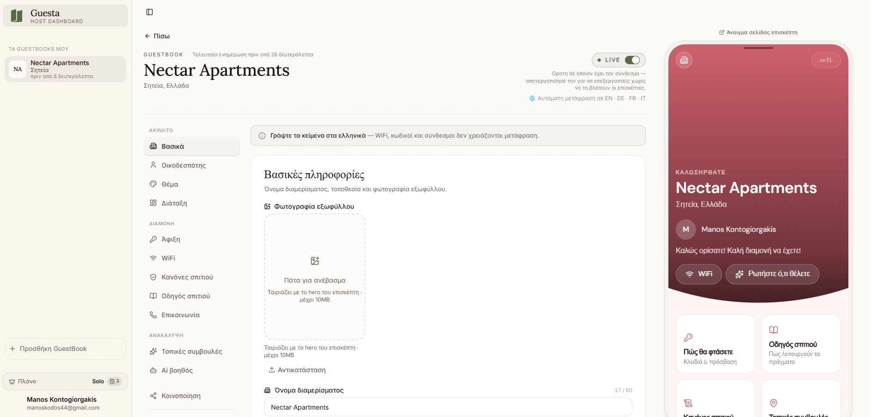The image size is (871, 417).
Task: Click the scroll icon on Κανόνες preview card
Action: pyautogui.click(x=688, y=403)
